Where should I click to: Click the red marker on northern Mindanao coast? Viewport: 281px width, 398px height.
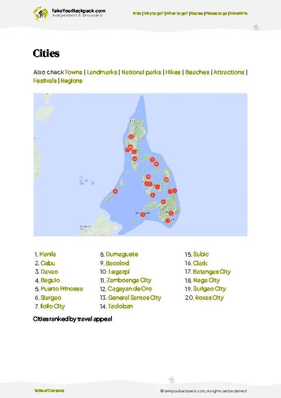163,202
